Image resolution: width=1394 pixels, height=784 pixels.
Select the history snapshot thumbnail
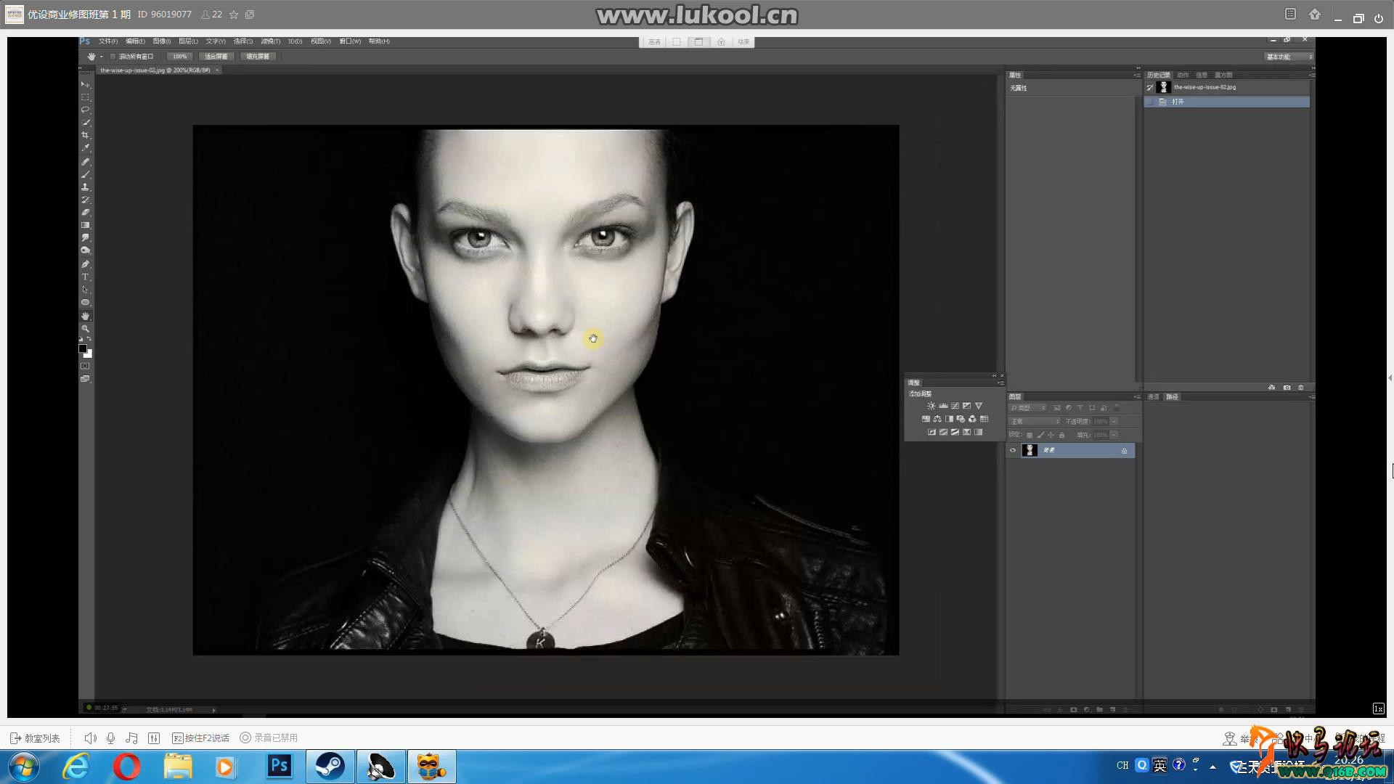(x=1164, y=87)
